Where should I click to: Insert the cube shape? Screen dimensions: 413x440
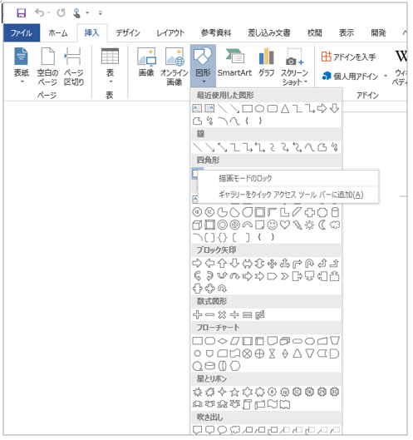tap(197, 225)
